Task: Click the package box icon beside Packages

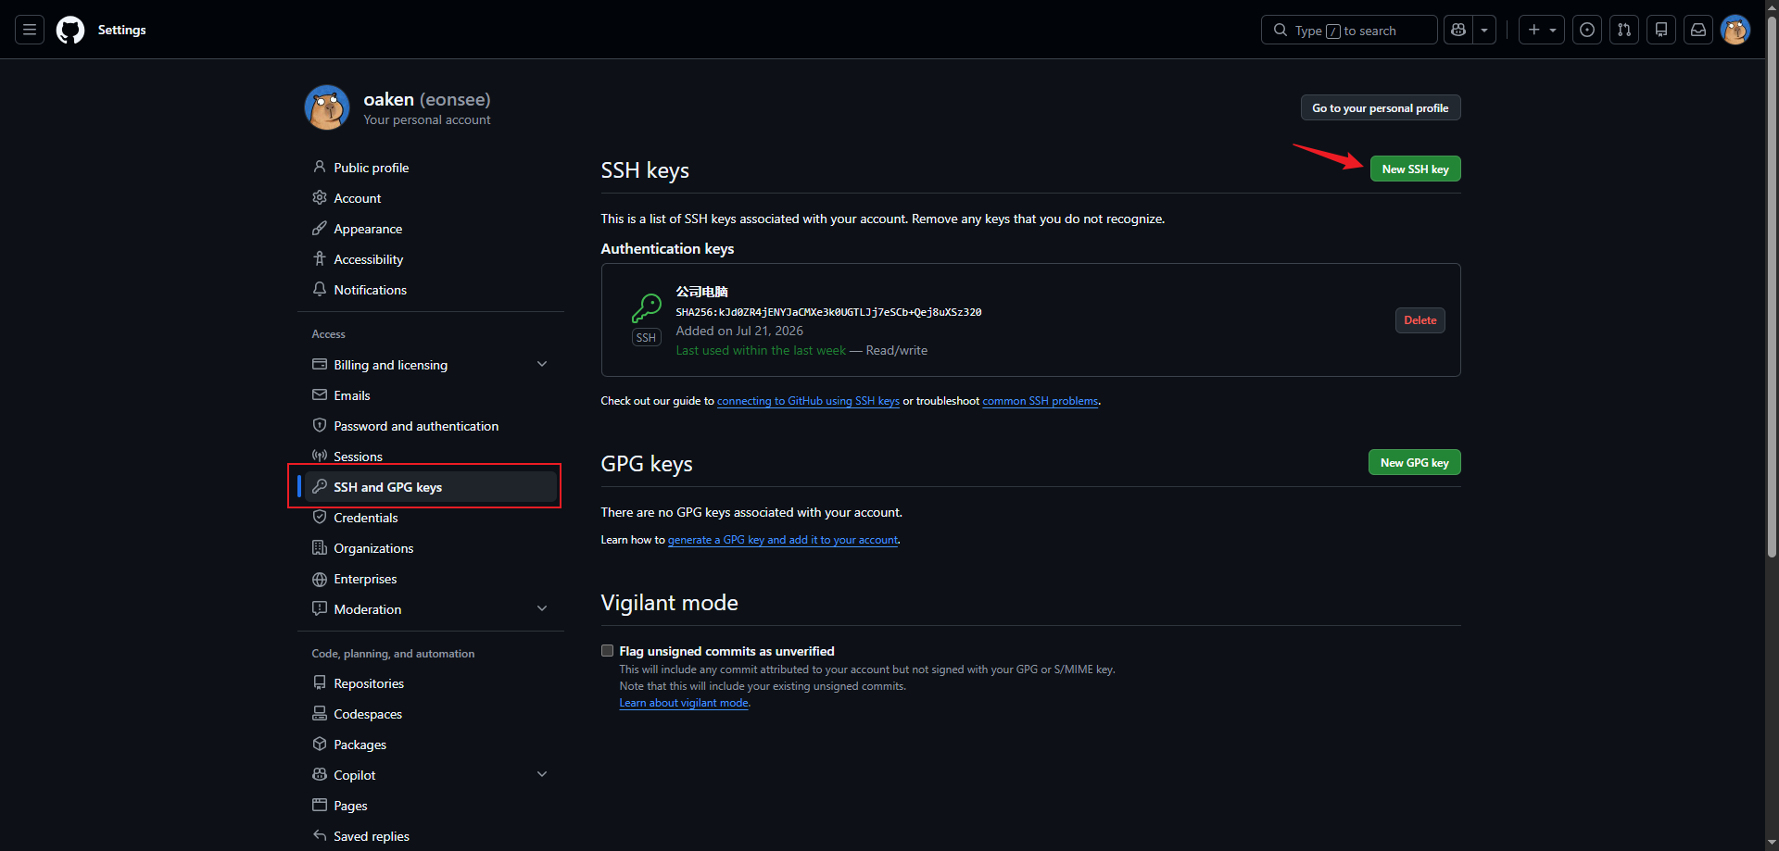Action: click(x=320, y=744)
